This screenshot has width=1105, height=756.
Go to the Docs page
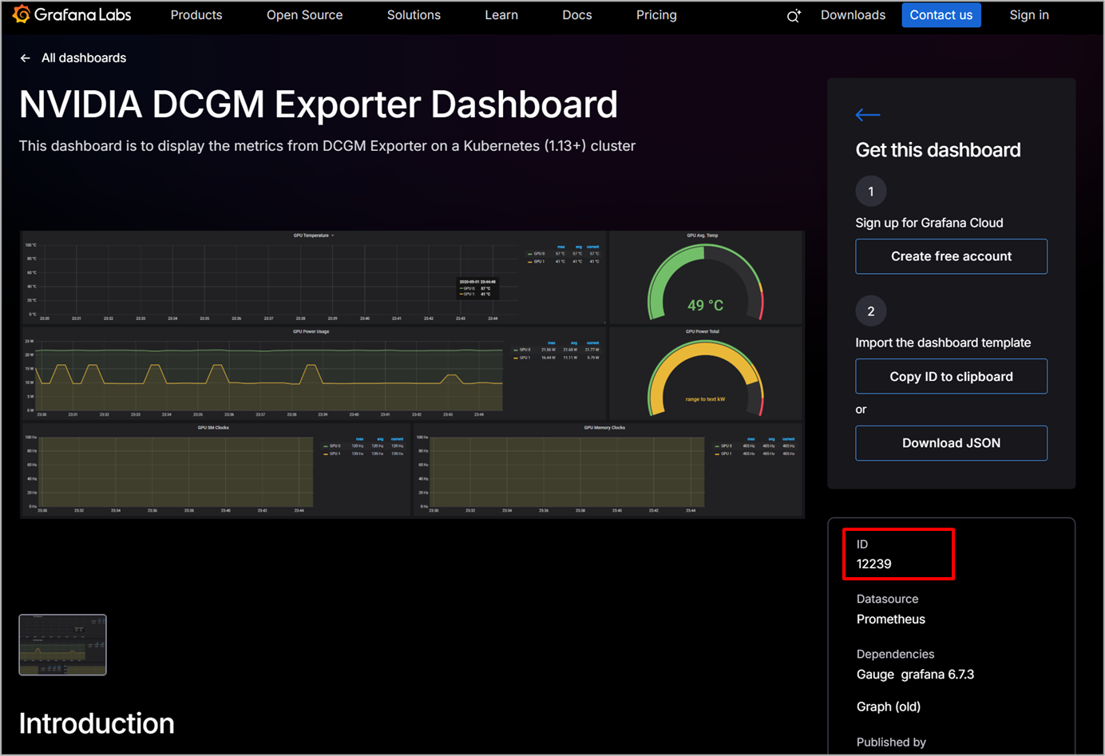[576, 15]
